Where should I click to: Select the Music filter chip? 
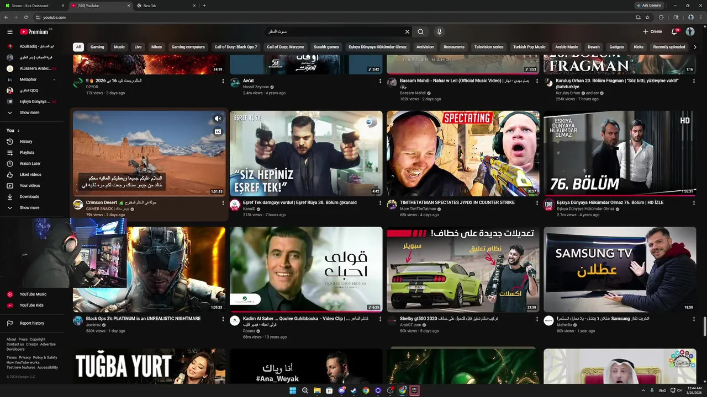(119, 47)
